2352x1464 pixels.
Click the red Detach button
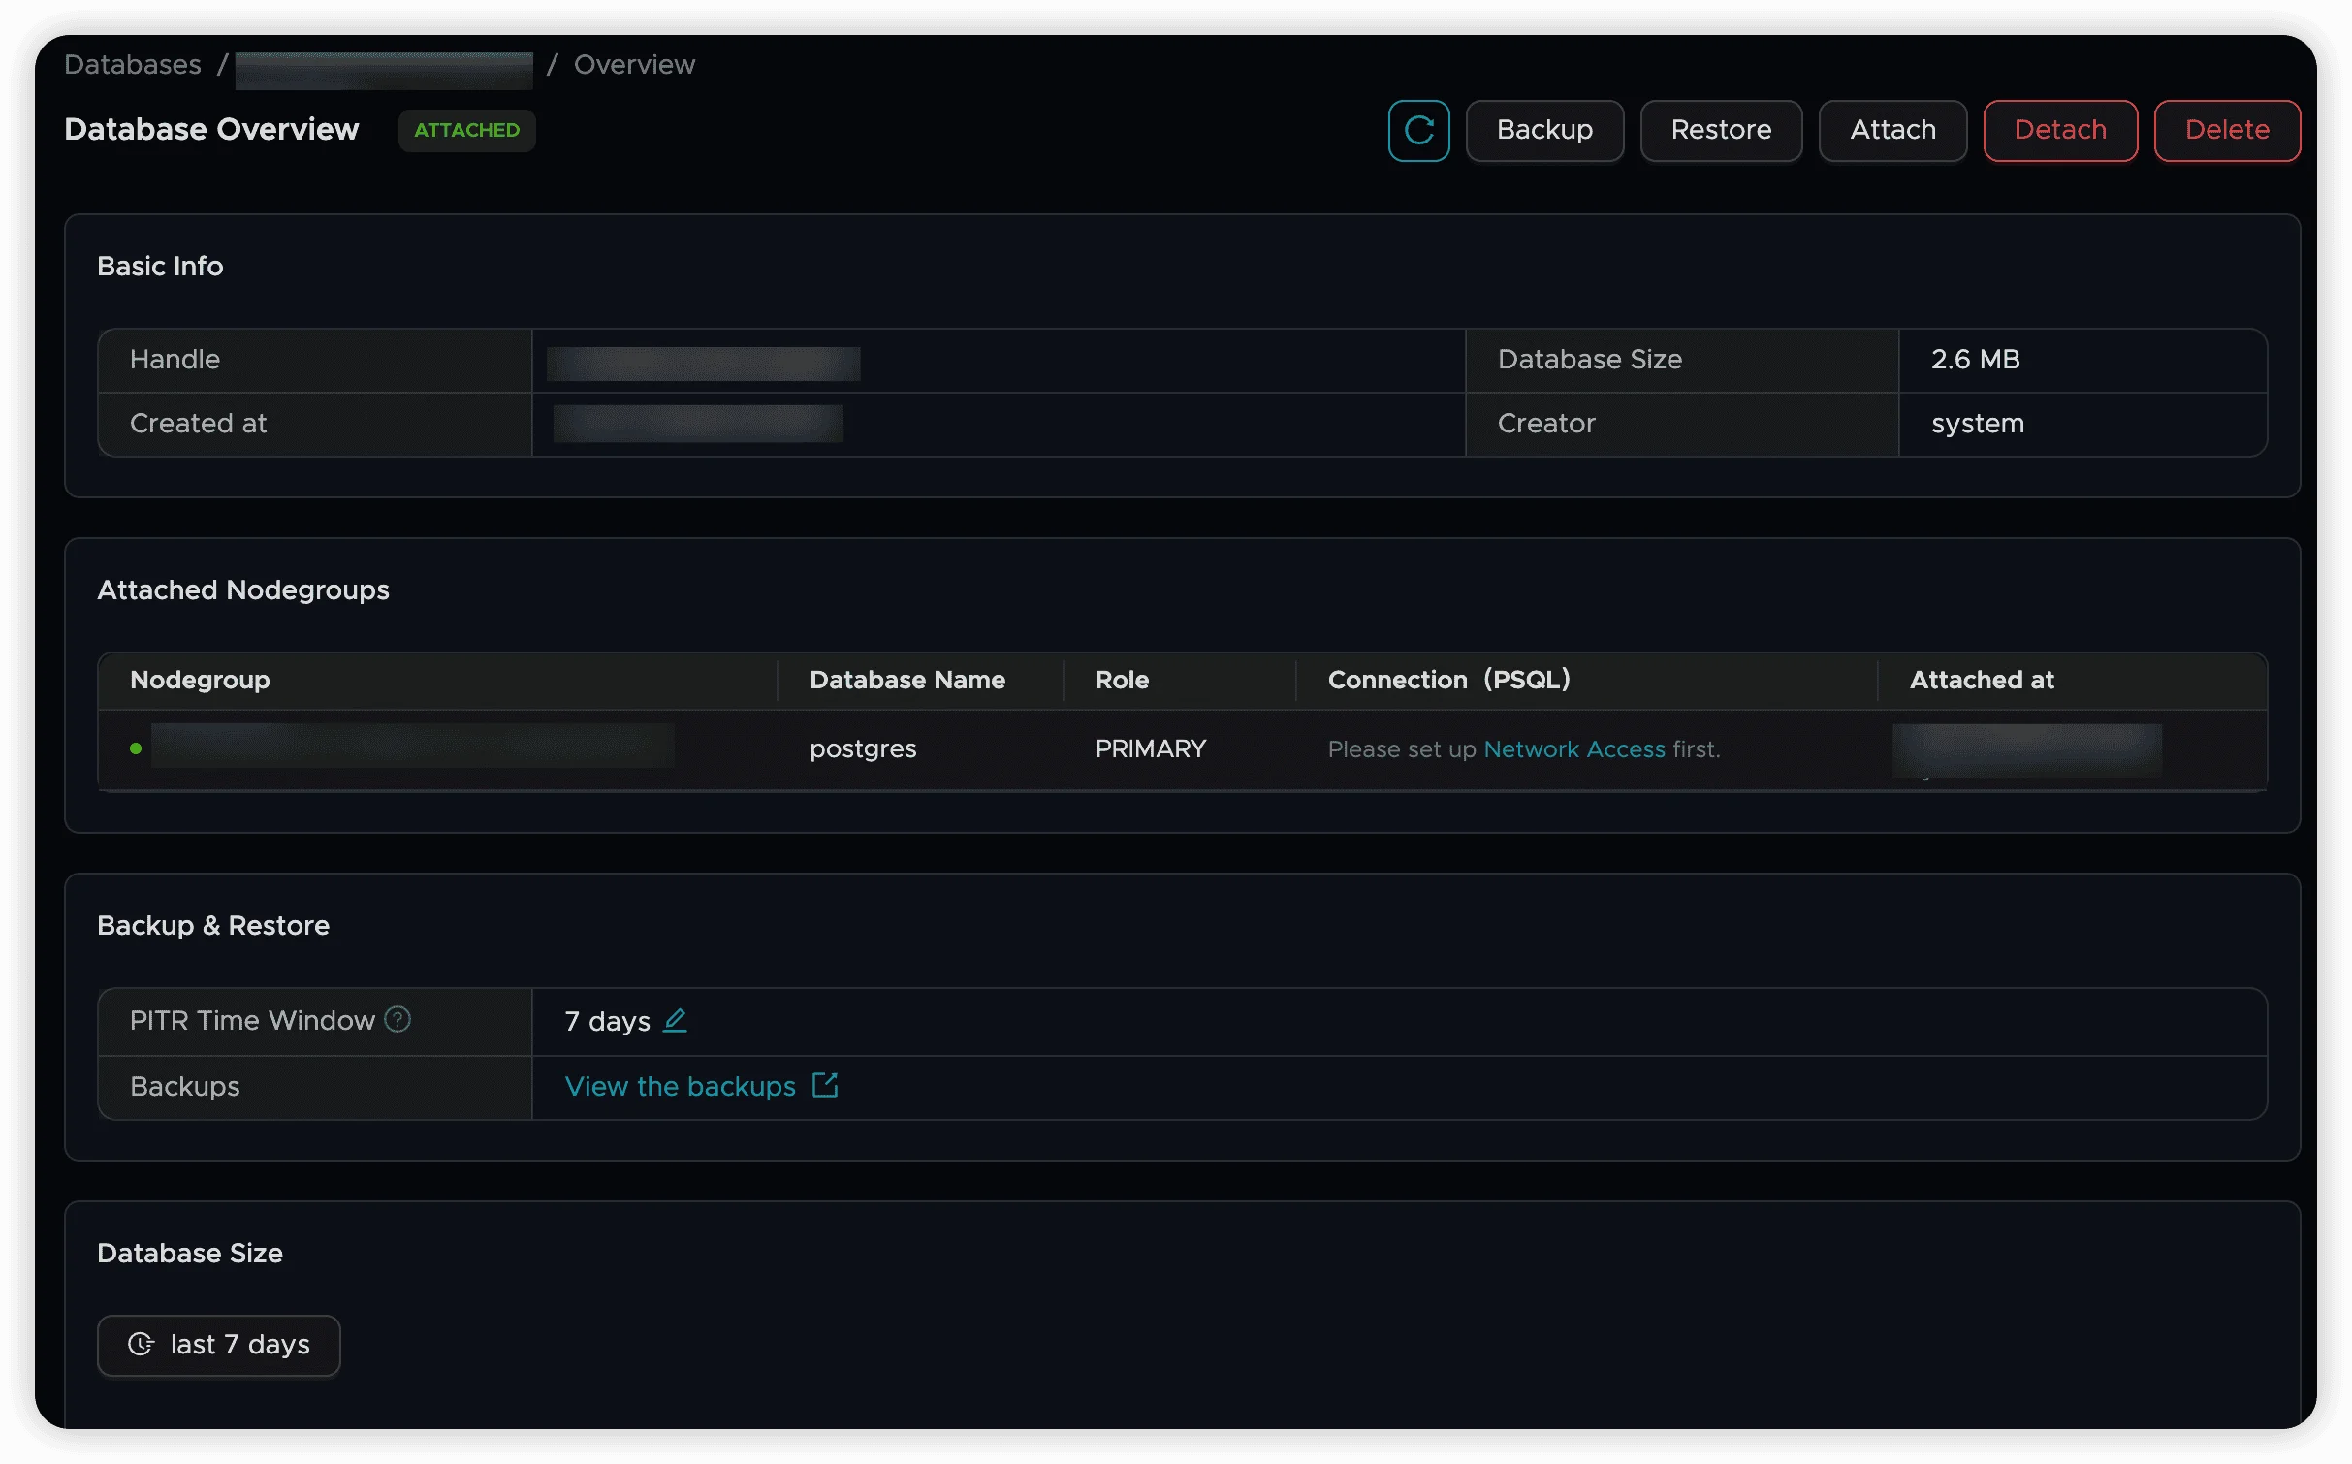2059,130
